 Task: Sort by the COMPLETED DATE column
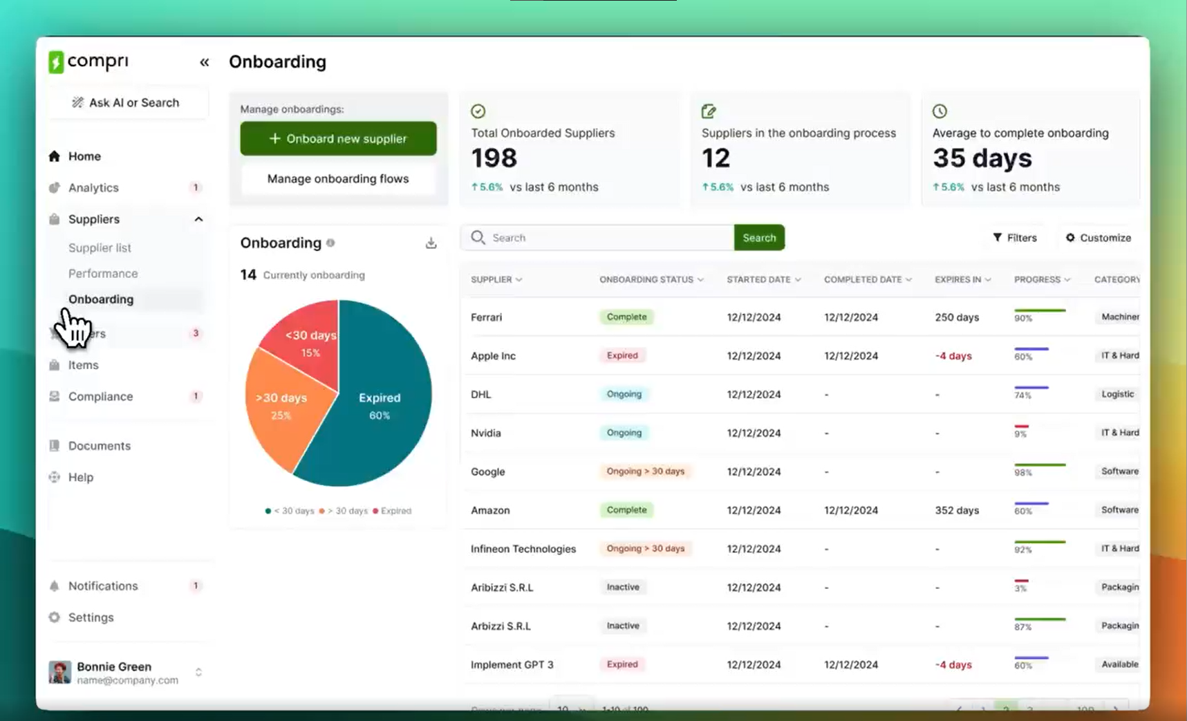point(868,279)
